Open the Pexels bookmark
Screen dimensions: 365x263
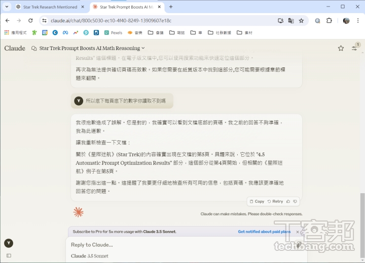114,32
